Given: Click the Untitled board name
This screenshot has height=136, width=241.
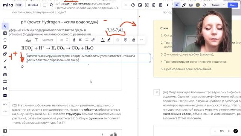Looking at the screenshot, I should click(33, 5).
